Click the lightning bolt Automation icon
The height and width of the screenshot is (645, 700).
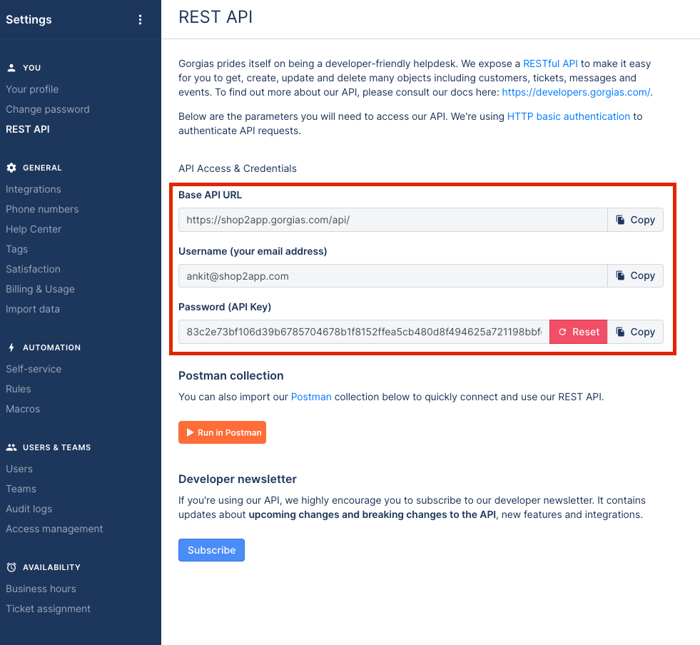point(11,347)
